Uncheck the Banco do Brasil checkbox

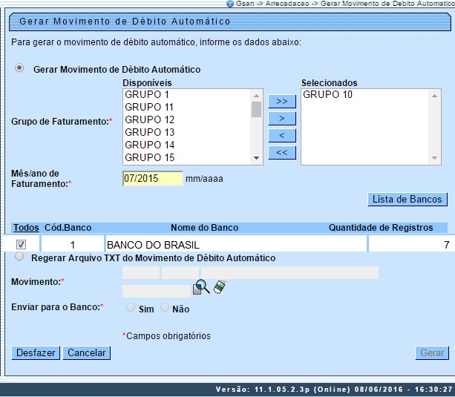click(x=21, y=244)
